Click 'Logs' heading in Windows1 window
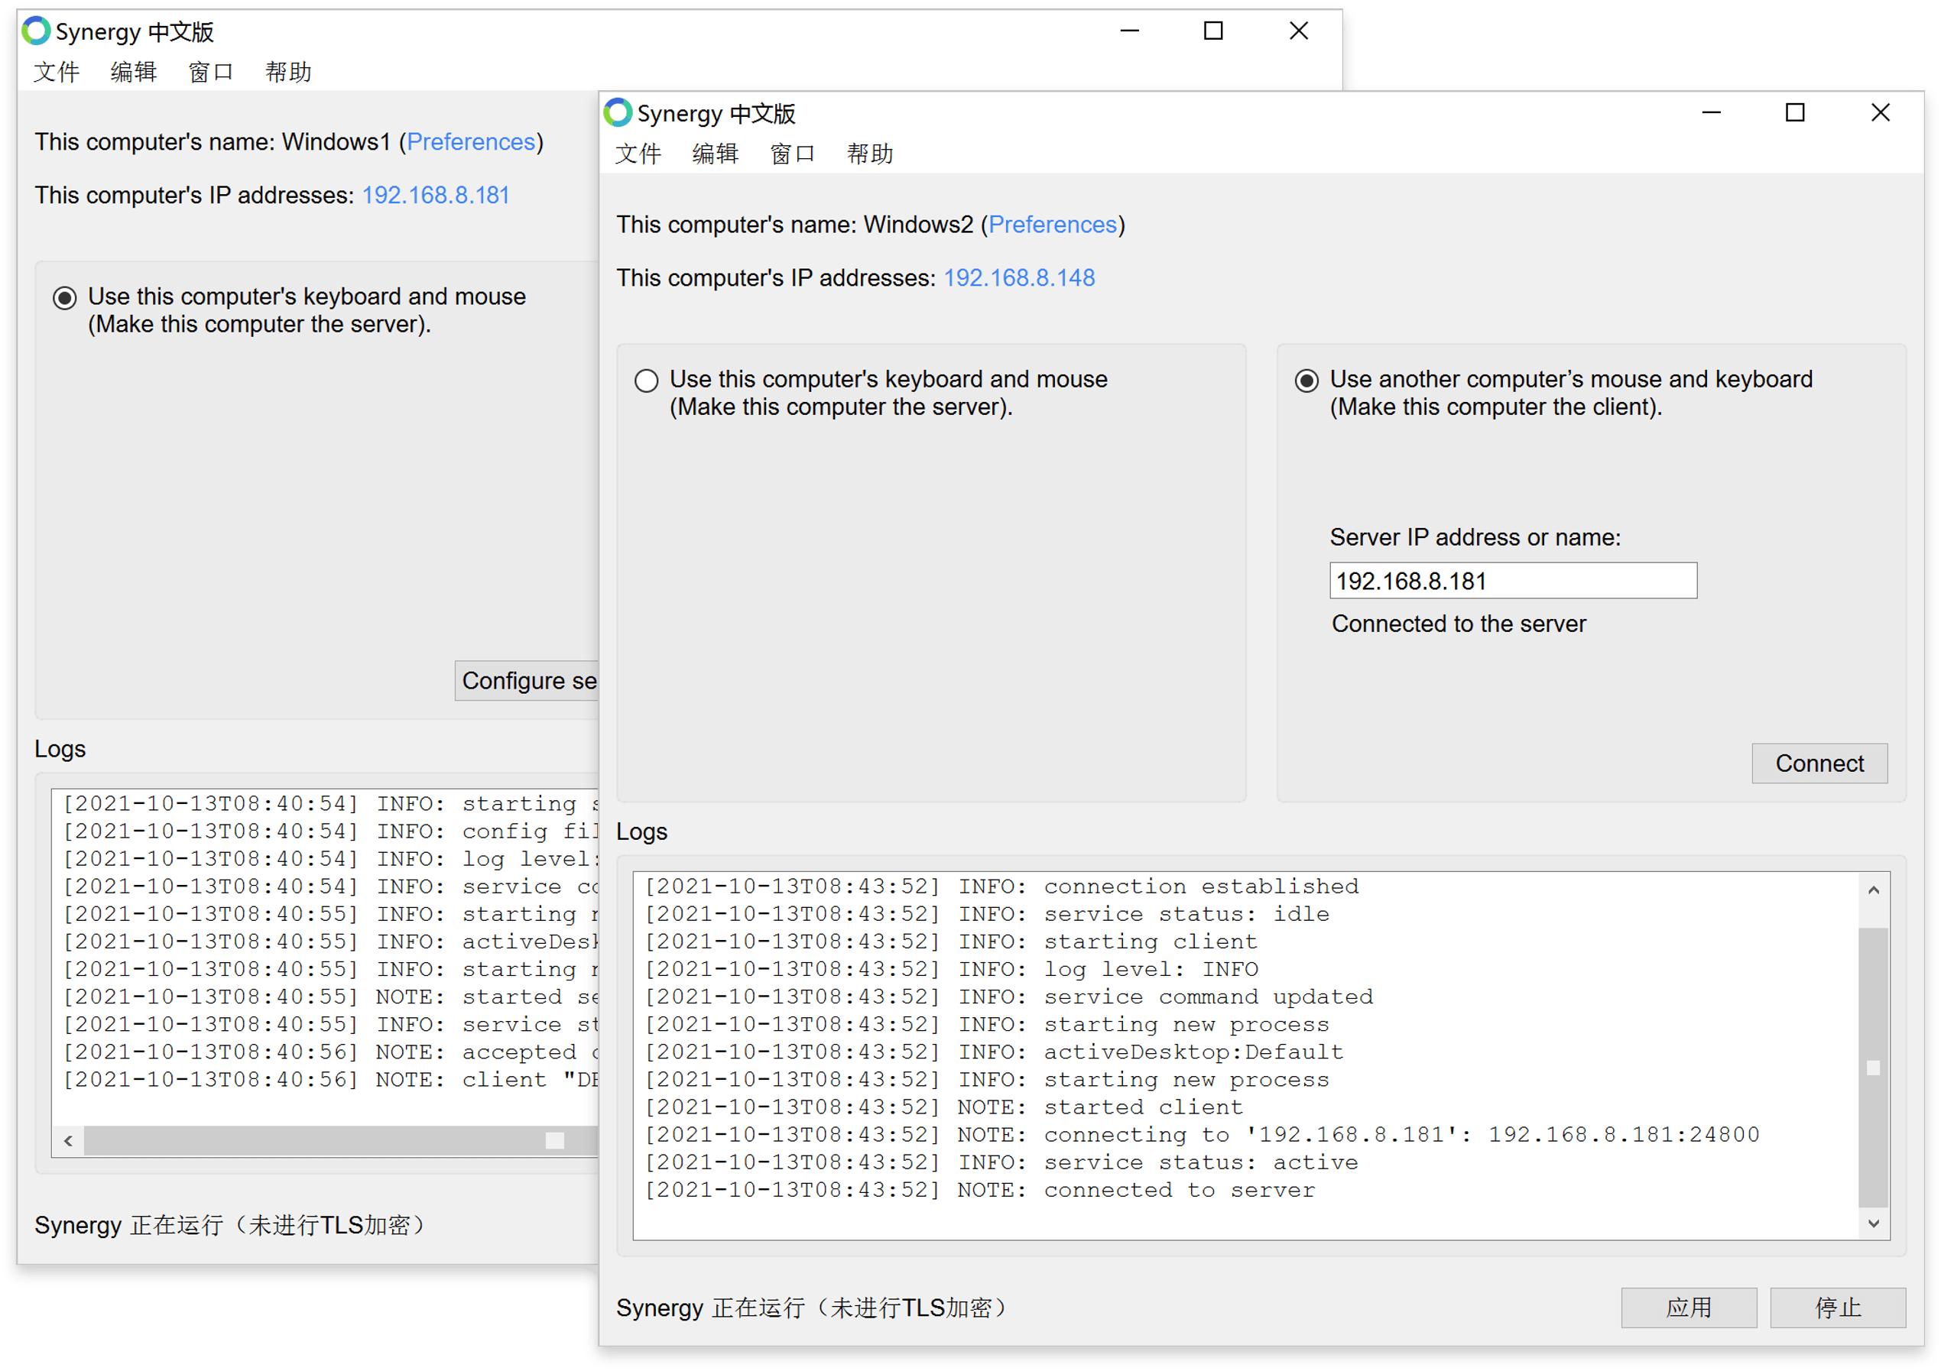The height and width of the screenshot is (1371, 1941). (60, 749)
